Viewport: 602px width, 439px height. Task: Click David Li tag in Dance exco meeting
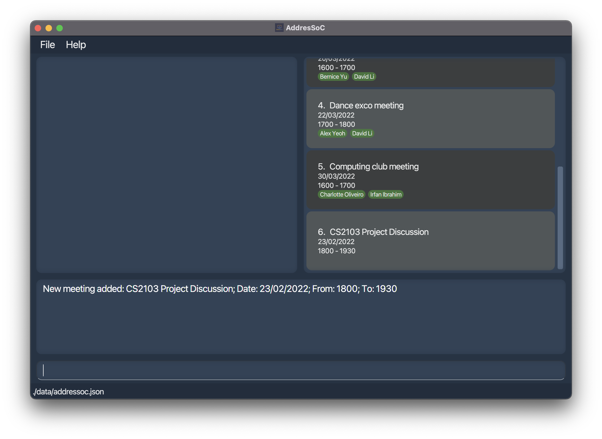tap(362, 133)
